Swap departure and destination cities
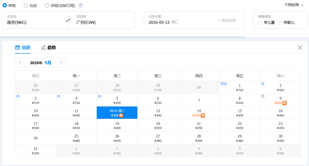Image resolution: width=309 pixels, height=166 pixels. pyautogui.click(x=68, y=20)
